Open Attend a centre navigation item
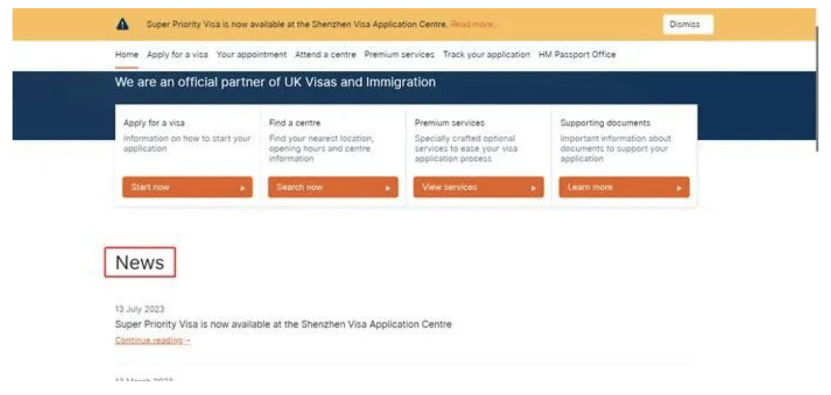Image resolution: width=831 pixels, height=395 pixels. pyautogui.click(x=326, y=54)
